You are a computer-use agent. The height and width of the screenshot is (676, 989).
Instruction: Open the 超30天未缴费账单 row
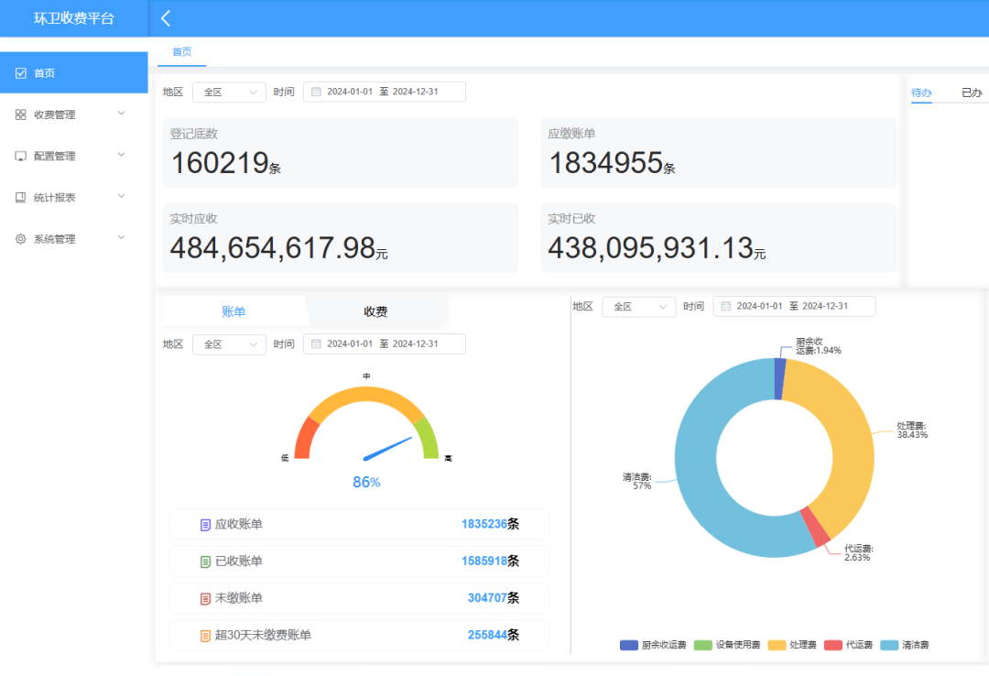[x=358, y=635]
